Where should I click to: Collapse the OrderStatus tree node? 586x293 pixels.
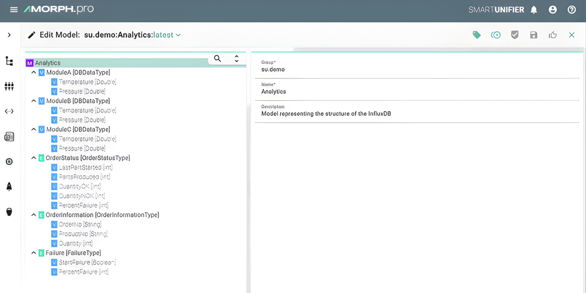(33, 158)
